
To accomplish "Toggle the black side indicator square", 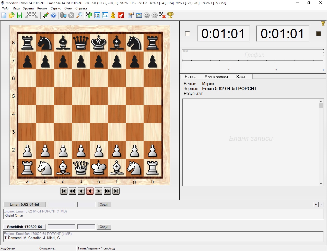I will click(x=318, y=34).
